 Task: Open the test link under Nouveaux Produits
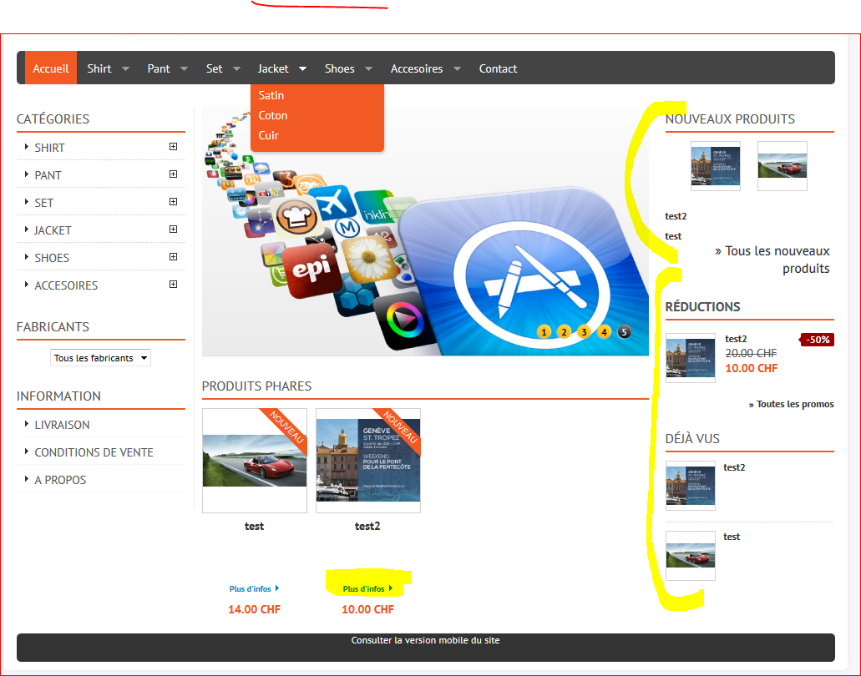[x=673, y=236]
